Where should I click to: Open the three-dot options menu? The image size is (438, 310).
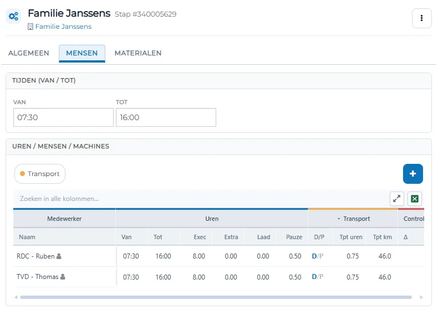[421, 18]
